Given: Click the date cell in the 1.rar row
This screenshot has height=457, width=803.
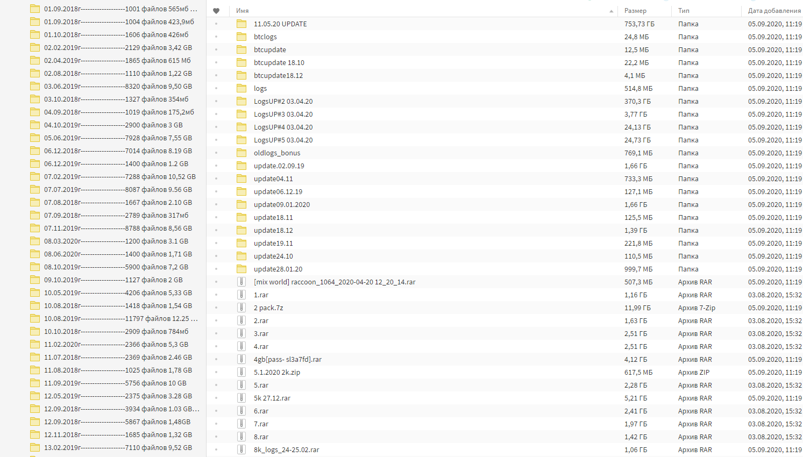Looking at the screenshot, I should 774,295.
